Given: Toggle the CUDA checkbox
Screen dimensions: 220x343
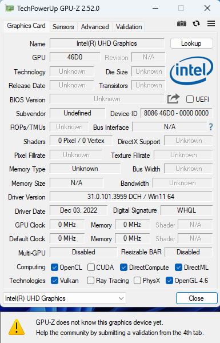Looking at the screenshot, I should click(x=91, y=268).
